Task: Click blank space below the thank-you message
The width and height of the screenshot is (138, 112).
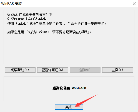Action: point(69,96)
